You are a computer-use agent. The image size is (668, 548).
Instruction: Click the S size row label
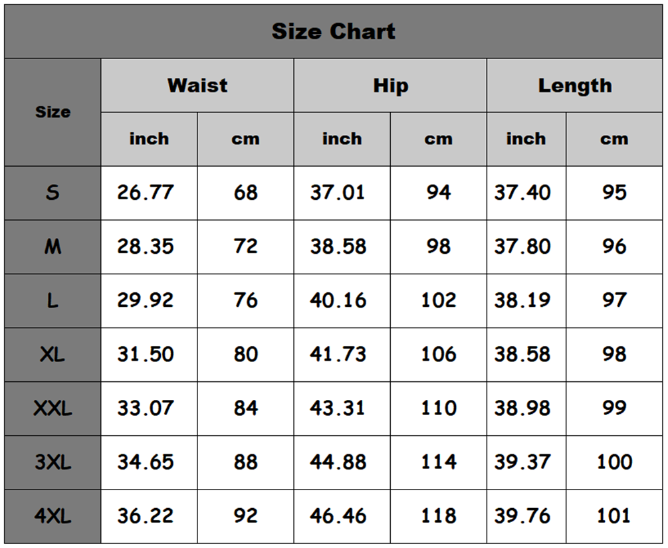point(53,193)
